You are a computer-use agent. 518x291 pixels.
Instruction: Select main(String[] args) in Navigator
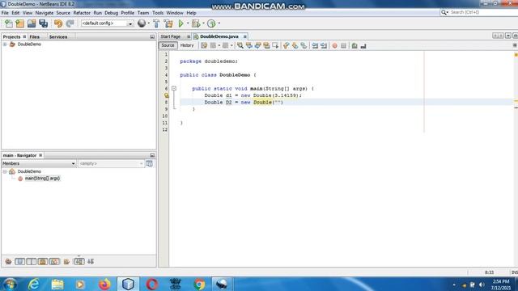42,179
